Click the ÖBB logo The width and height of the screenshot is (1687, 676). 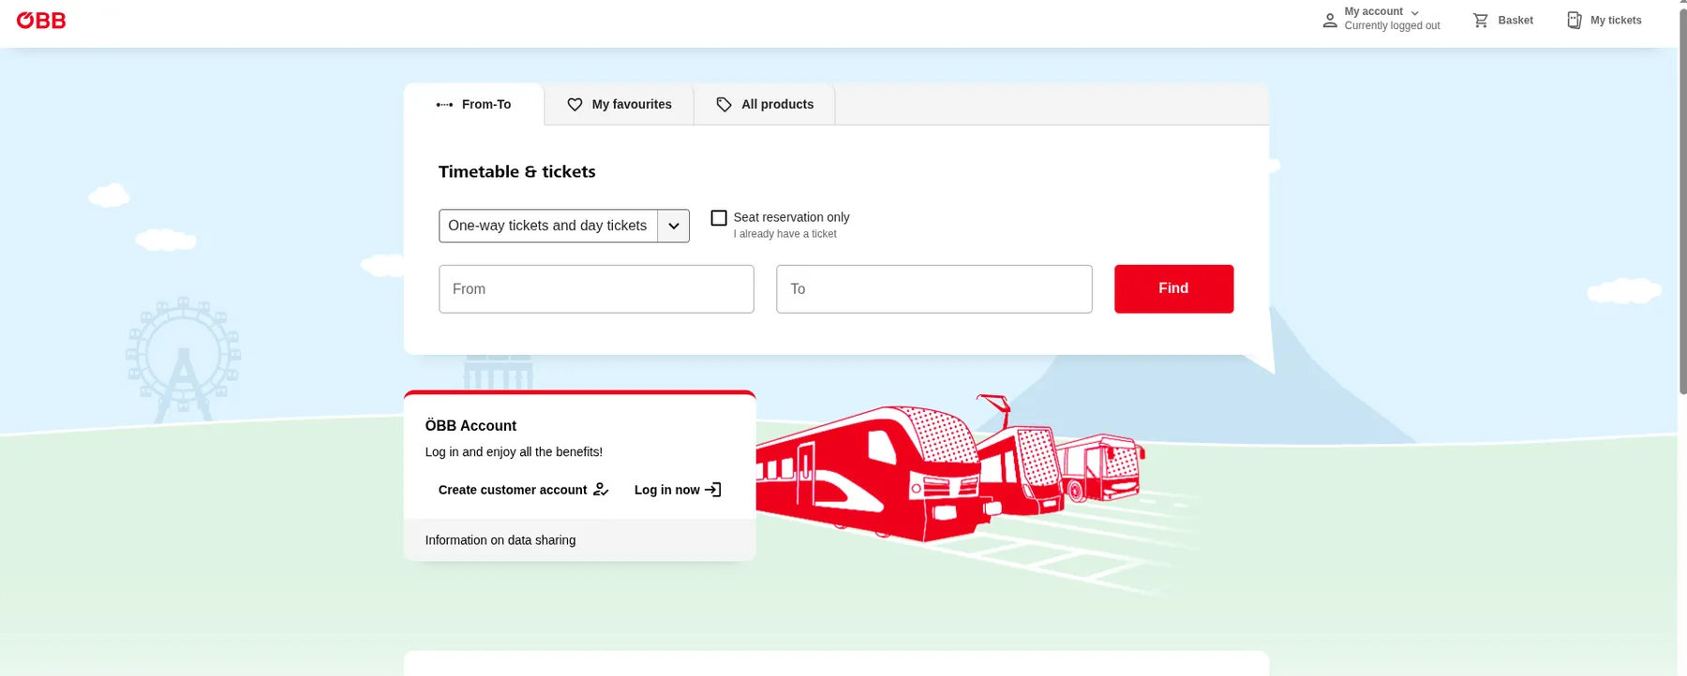[x=41, y=21]
